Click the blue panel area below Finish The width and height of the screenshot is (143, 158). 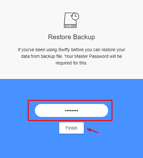[x=71, y=146]
